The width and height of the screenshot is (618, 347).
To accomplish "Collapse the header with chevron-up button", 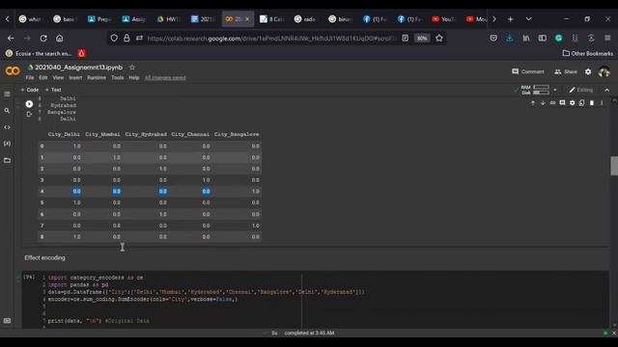I will click(x=607, y=90).
